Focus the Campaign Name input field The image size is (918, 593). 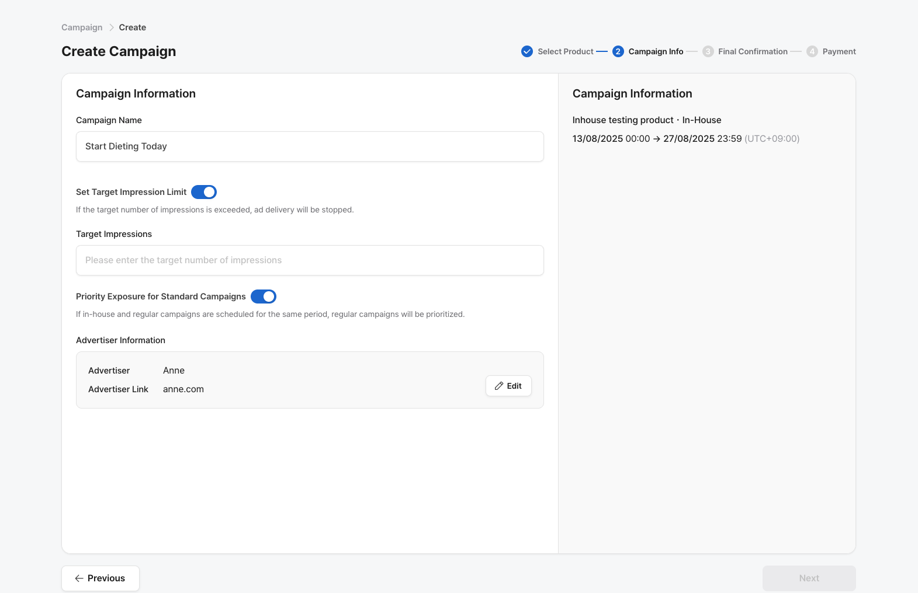[x=310, y=146]
